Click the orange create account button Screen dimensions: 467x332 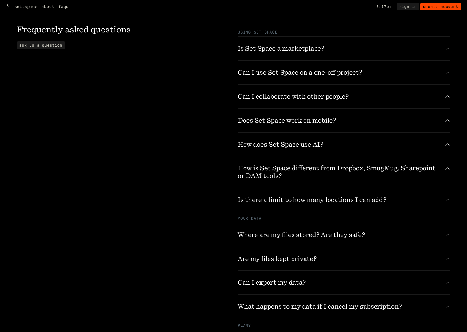click(440, 6)
